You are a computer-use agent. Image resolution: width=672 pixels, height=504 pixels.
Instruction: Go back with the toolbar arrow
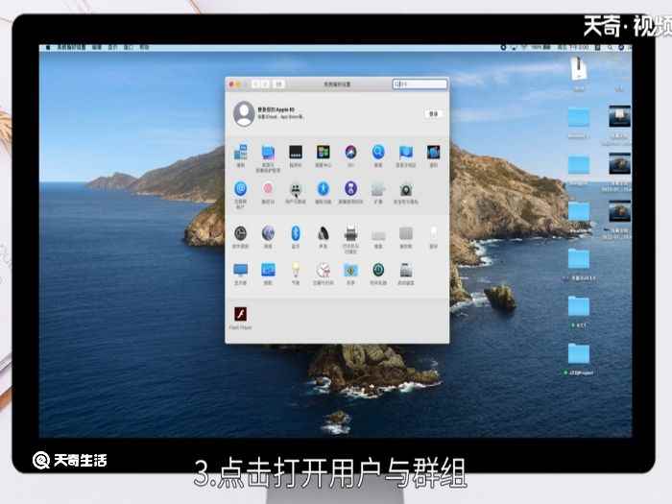[x=255, y=84]
